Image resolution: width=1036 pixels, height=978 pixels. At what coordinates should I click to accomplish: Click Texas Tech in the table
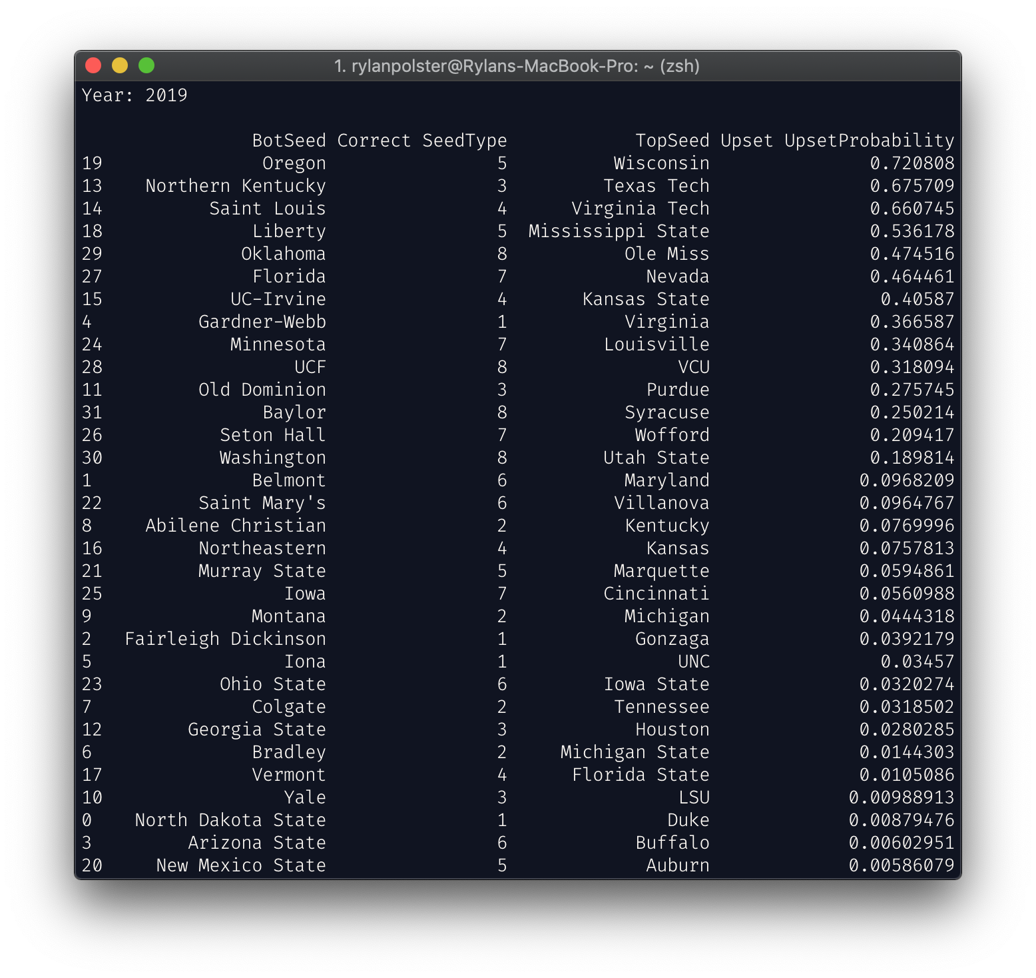[656, 186]
